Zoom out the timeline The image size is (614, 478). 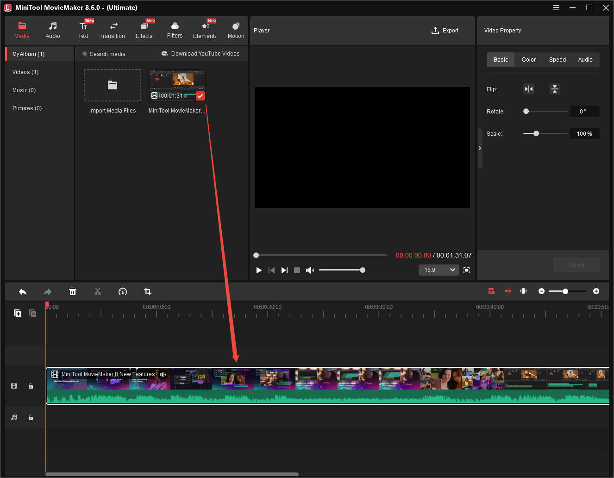541,291
